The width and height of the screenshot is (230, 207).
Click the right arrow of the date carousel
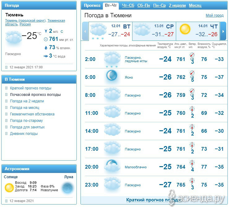(223, 31)
